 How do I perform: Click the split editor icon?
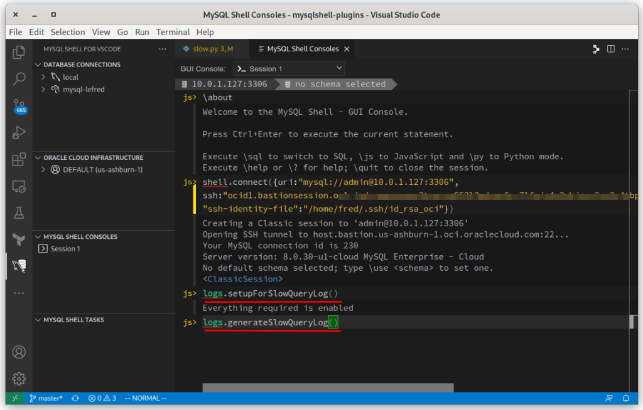610,49
